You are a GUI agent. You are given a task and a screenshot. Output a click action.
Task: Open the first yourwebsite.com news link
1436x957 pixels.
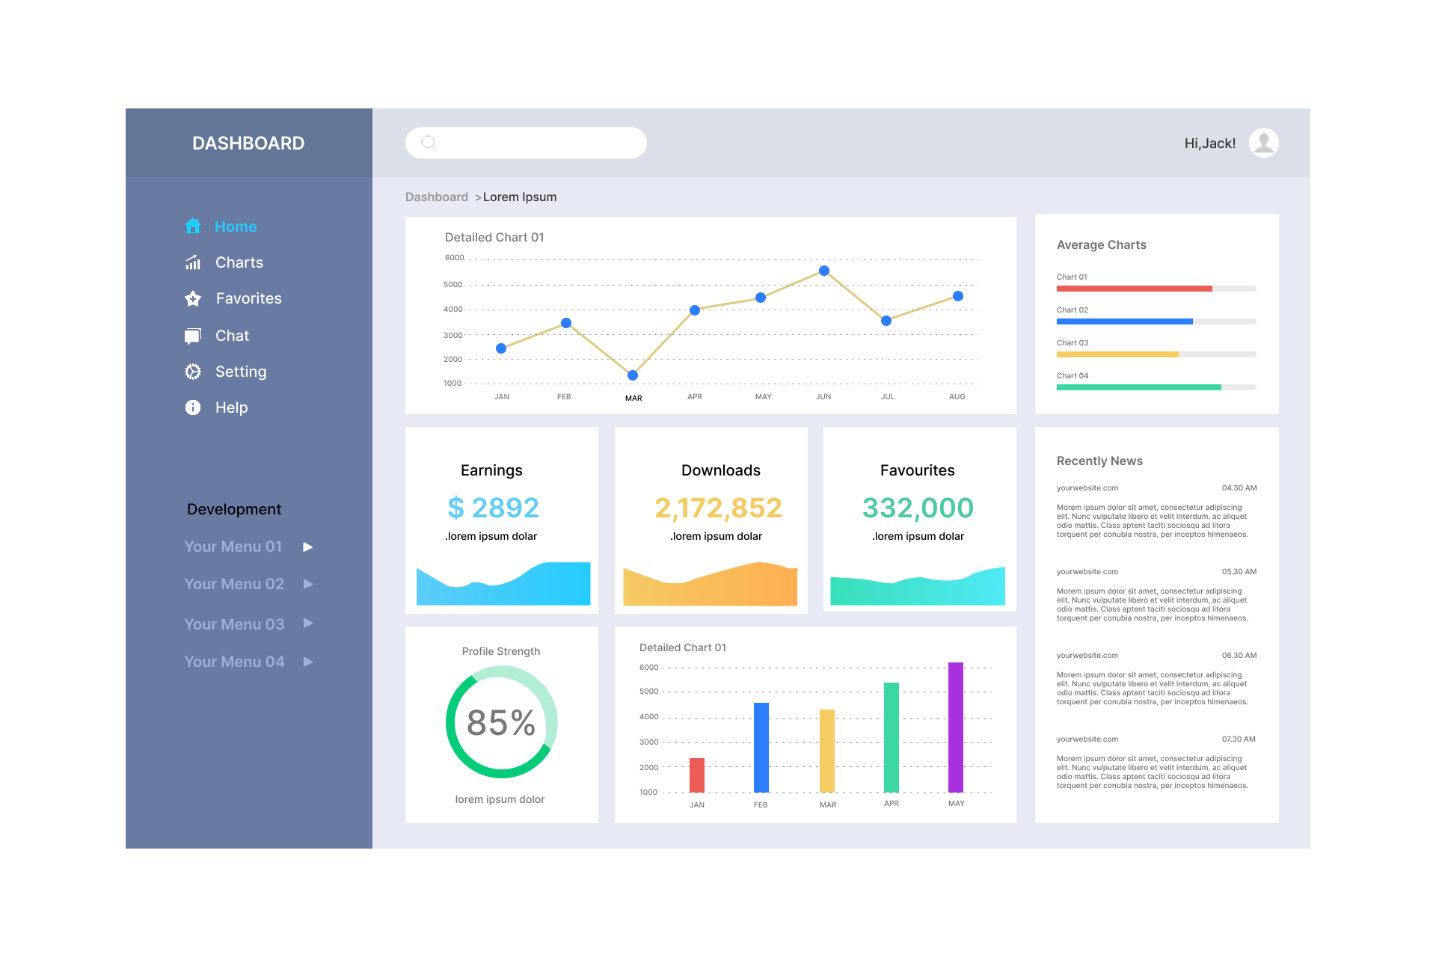pos(1087,487)
